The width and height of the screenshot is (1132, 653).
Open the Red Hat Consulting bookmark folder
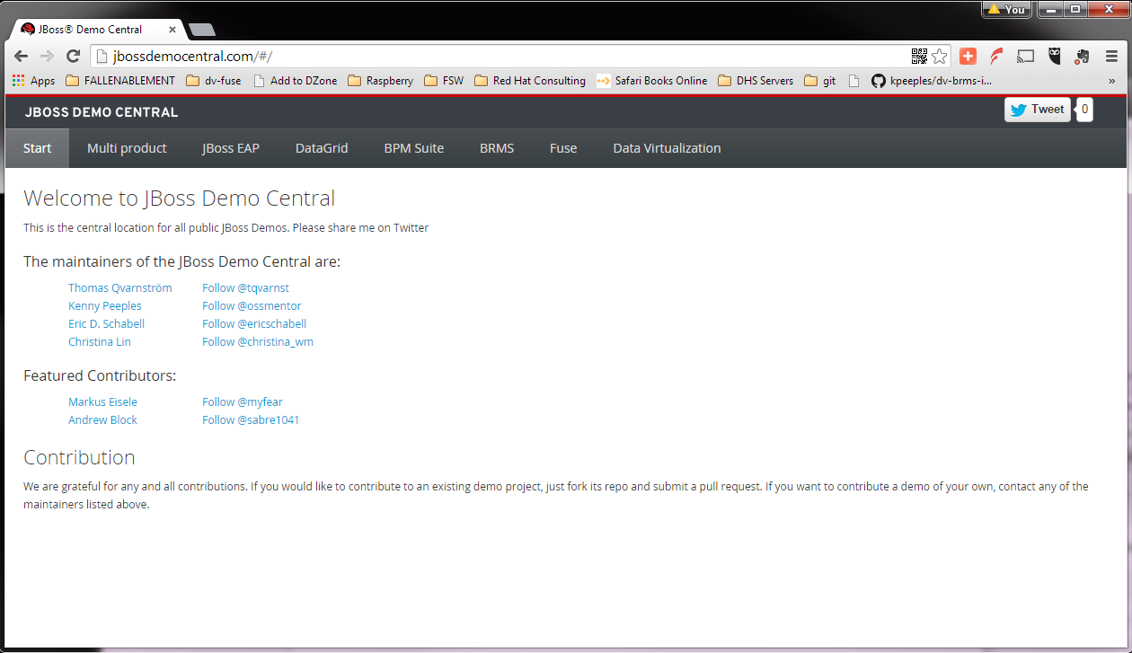click(x=529, y=81)
